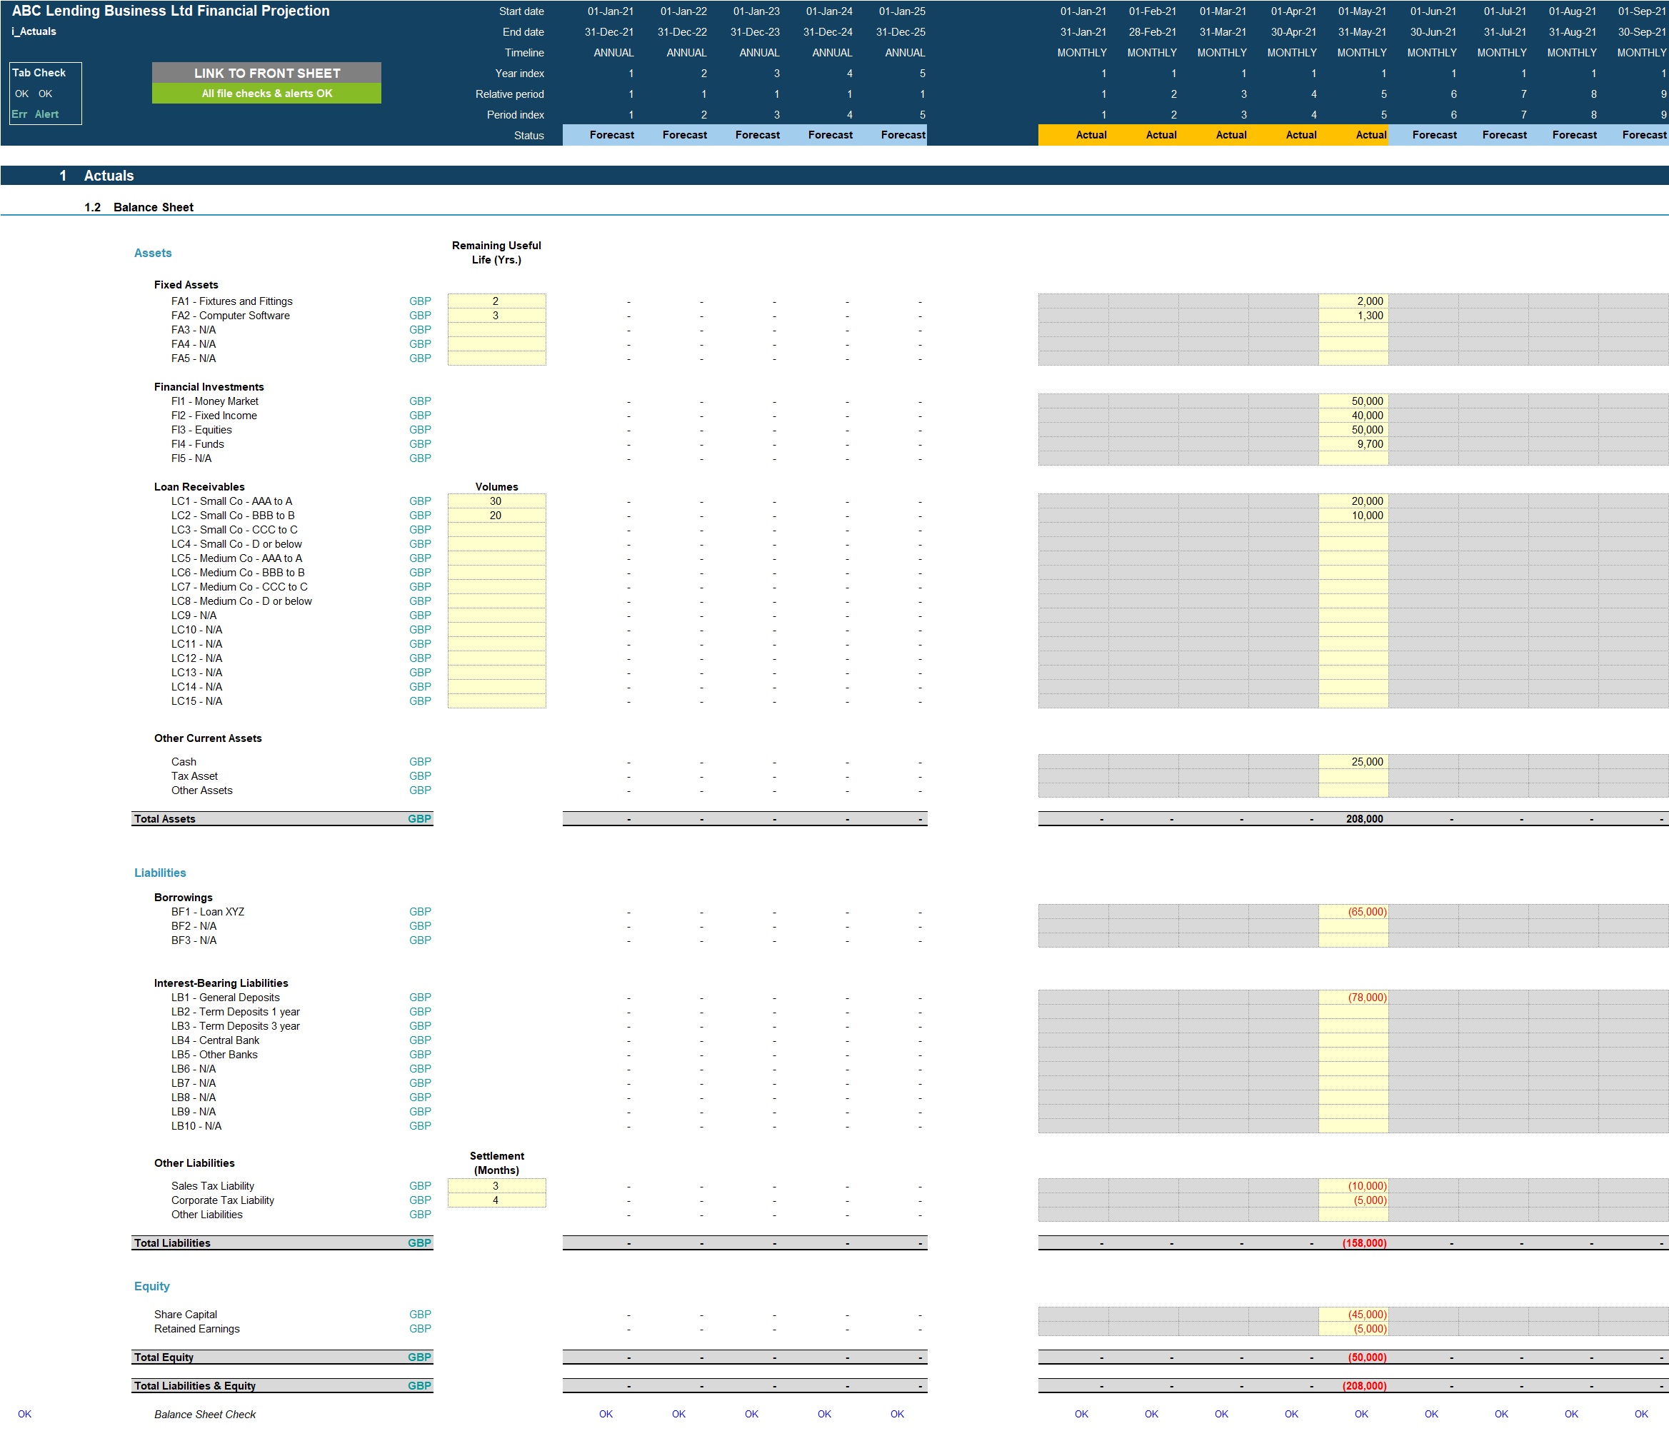This screenshot has height=1436, width=1669.
Task: Select FA2 Computer Software useful life input
Action: [496, 316]
